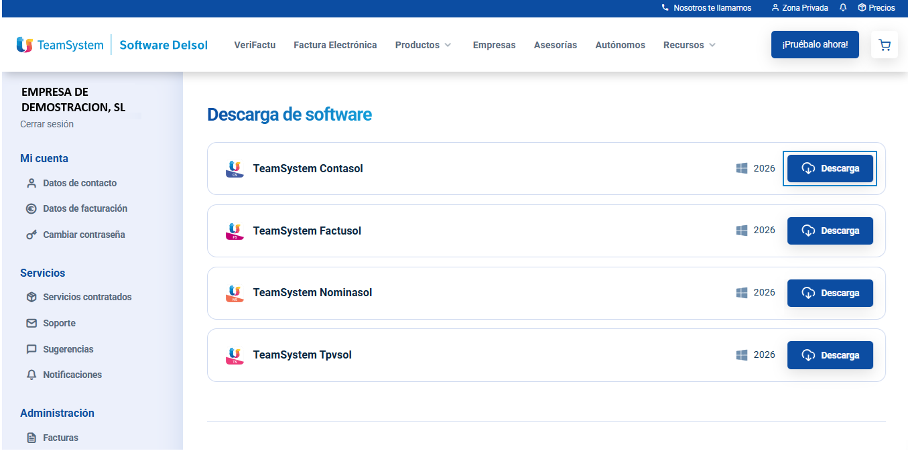
Task: Open Facturas under Administración
Action: (60, 438)
